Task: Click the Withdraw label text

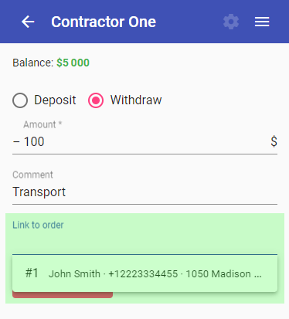Action: point(136,100)
